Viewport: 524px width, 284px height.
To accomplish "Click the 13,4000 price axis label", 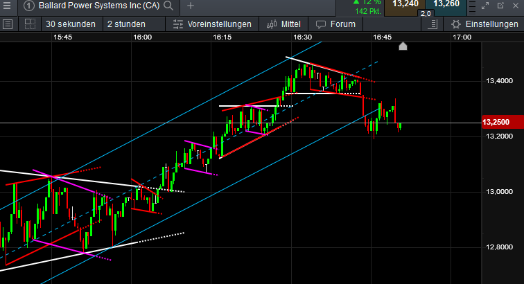I will [x=499, y=81].
